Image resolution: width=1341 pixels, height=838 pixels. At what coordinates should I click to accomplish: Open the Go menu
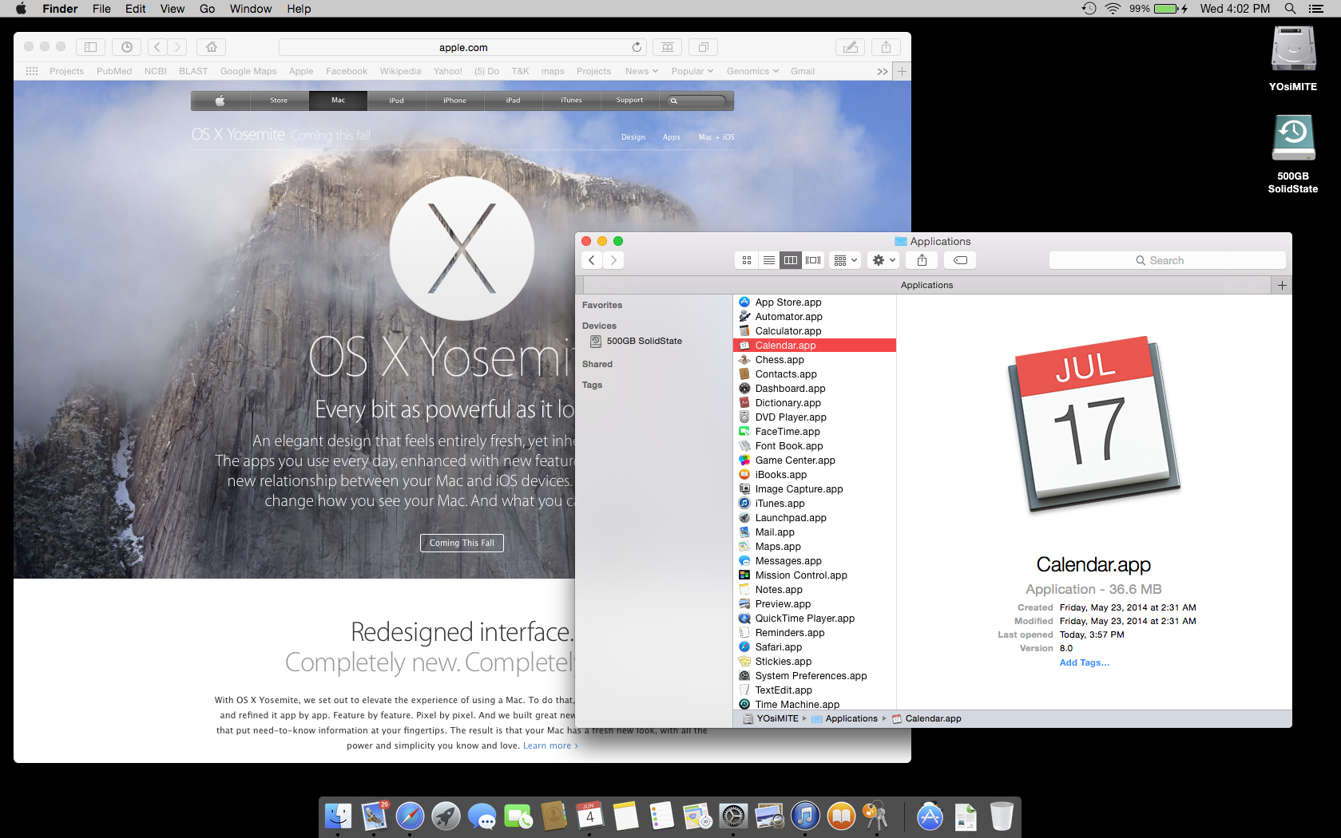click(x=208, y=9)
